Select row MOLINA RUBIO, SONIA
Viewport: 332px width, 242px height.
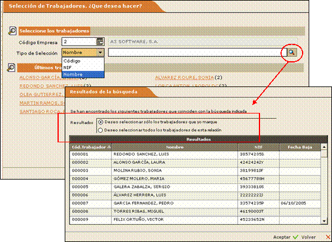(195, 171)
